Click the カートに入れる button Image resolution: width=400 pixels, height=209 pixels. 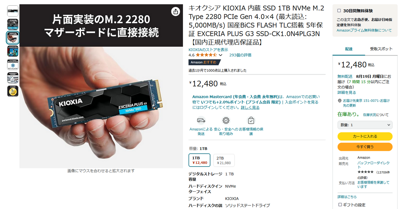pyautogui.click(x=365, y=137)
